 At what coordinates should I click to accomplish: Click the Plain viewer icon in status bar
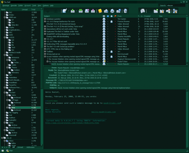[x=8, y=150]
